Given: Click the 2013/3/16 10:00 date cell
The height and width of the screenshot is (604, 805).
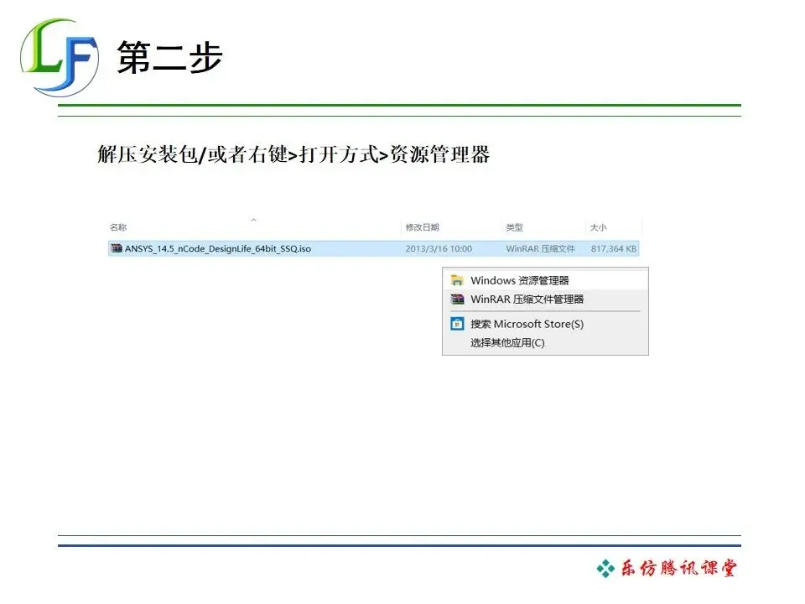Looking at the screenshot, I should click(x=439, y=248).
